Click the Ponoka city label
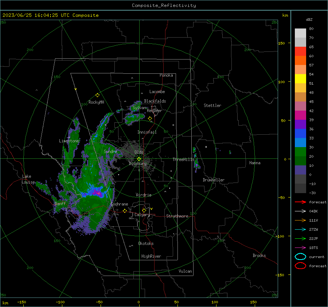Image resolution: width=328 pixels, height=307 pixels. 166,75
